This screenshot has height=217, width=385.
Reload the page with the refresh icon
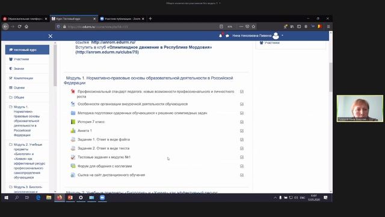click(x=20, y=27)
